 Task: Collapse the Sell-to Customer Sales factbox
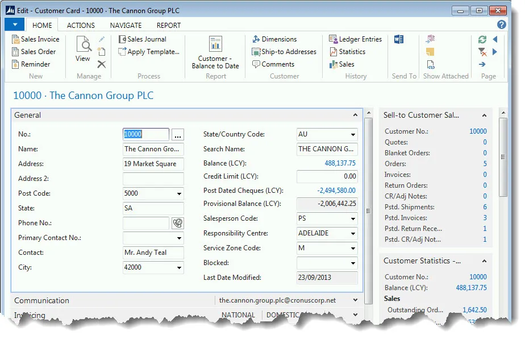tap(484, 115)
